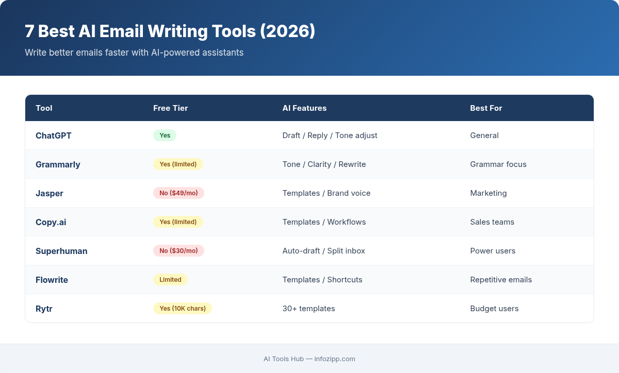Open the Flowrite tool listing
619x373 pixels.
click(52, 280)
